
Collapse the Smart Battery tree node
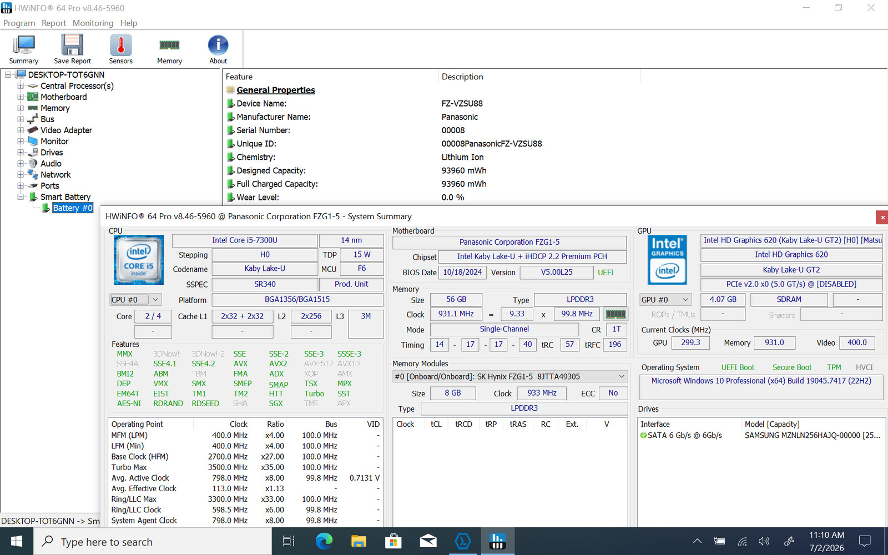pos(21,197)
